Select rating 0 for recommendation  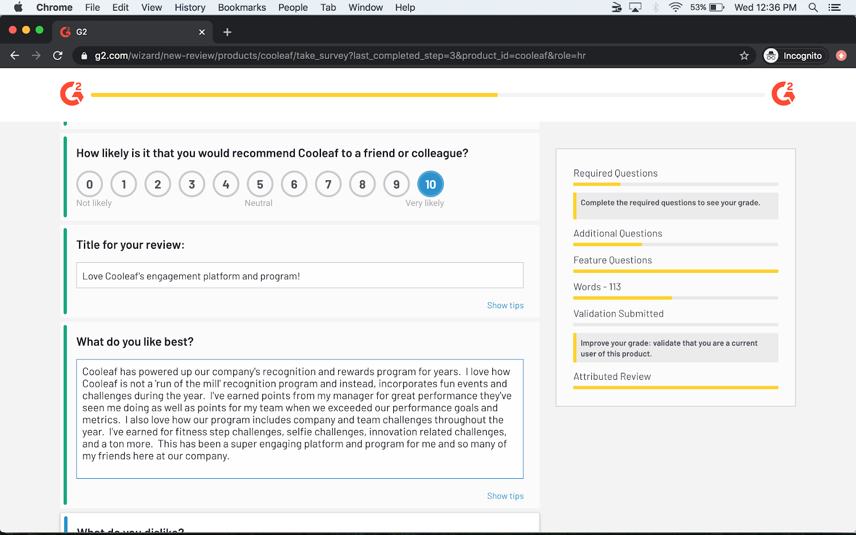coord(89,184)
